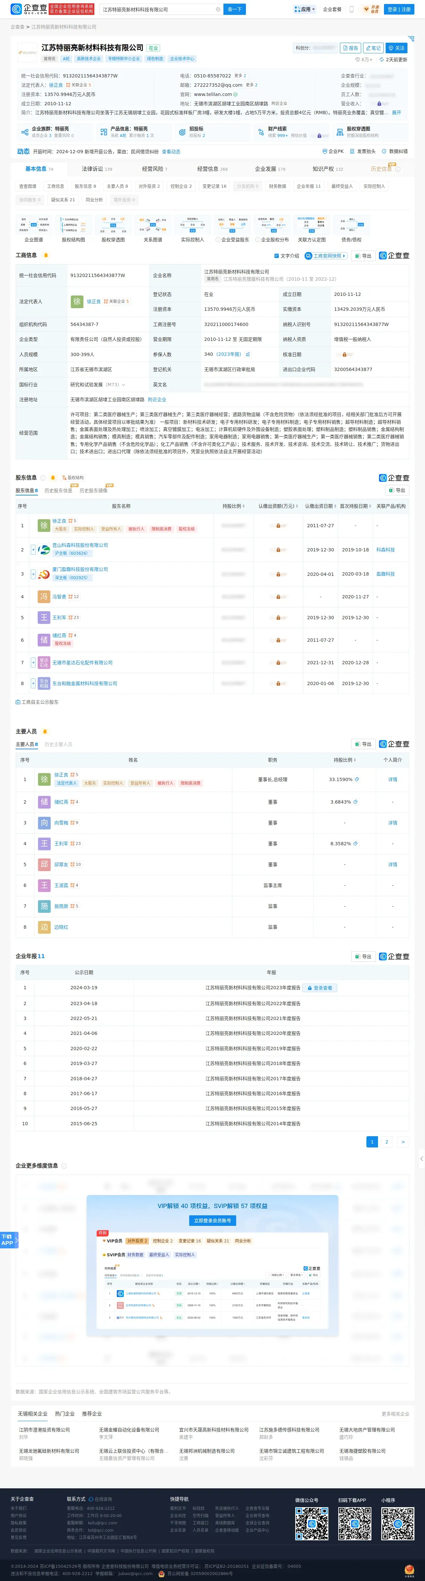The height and width of the screenshot is (1581, 425).
Task: Click 昆山科森科技 shareholder logo
Action: (44, 549)
